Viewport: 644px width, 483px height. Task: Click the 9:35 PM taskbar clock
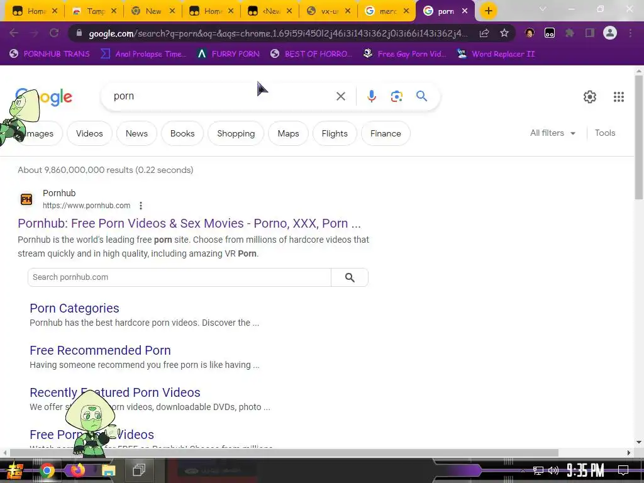coord(586,470)
